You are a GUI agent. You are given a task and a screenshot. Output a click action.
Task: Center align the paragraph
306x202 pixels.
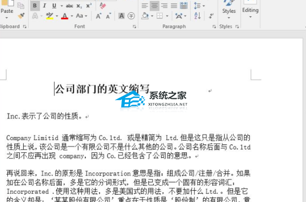click(x=154, y=6)
